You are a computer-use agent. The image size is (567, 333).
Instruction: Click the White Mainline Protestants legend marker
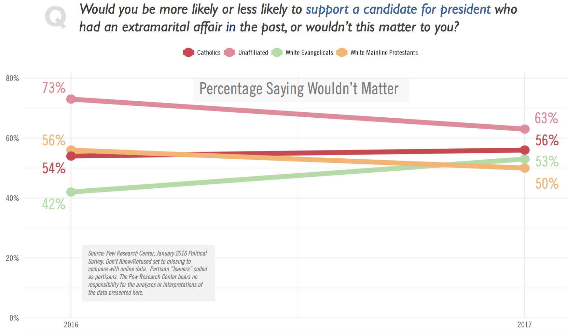(x=342, y=53)
